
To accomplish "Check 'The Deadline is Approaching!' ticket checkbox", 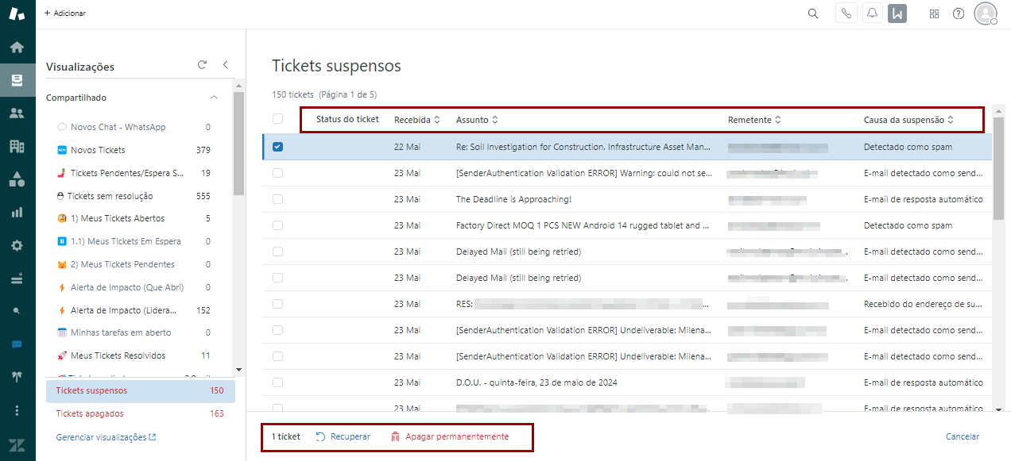I will tap(277, 199).
